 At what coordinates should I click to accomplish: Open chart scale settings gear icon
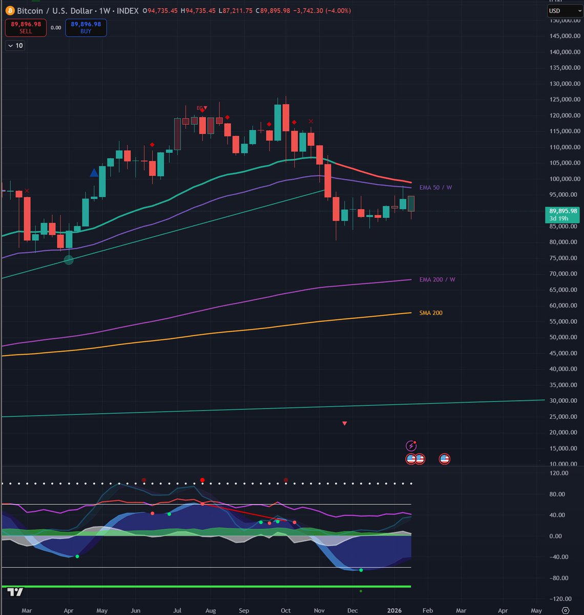point(565,610)
